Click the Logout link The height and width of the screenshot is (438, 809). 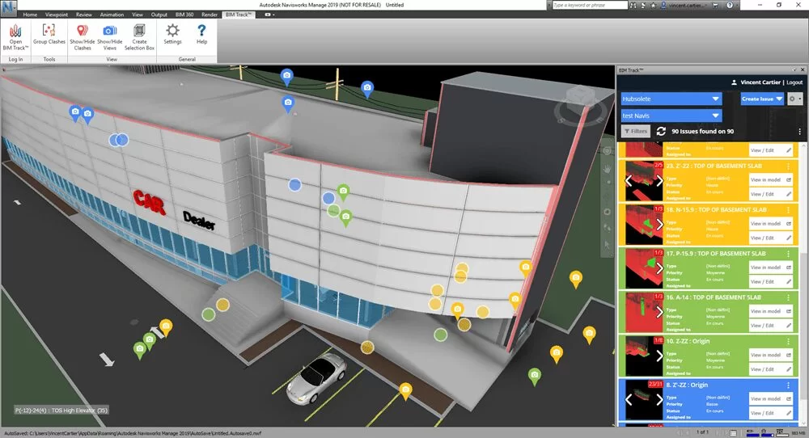pyautogui.click(x=794, y=82)
